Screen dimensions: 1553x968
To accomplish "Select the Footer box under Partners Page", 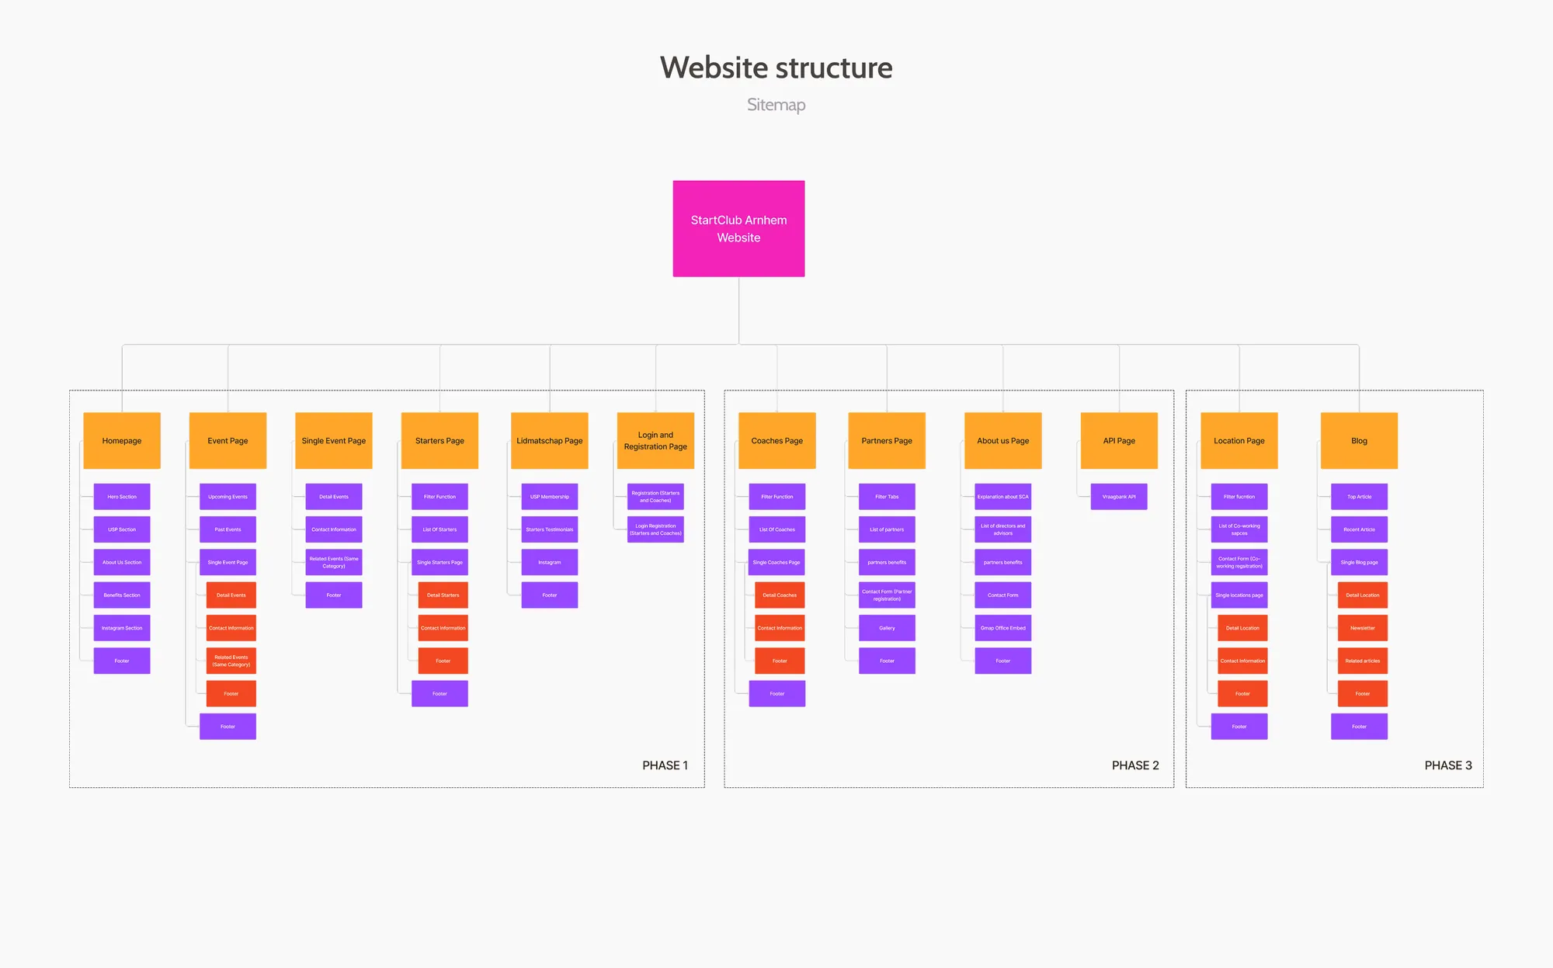I will tap(887, 661).
